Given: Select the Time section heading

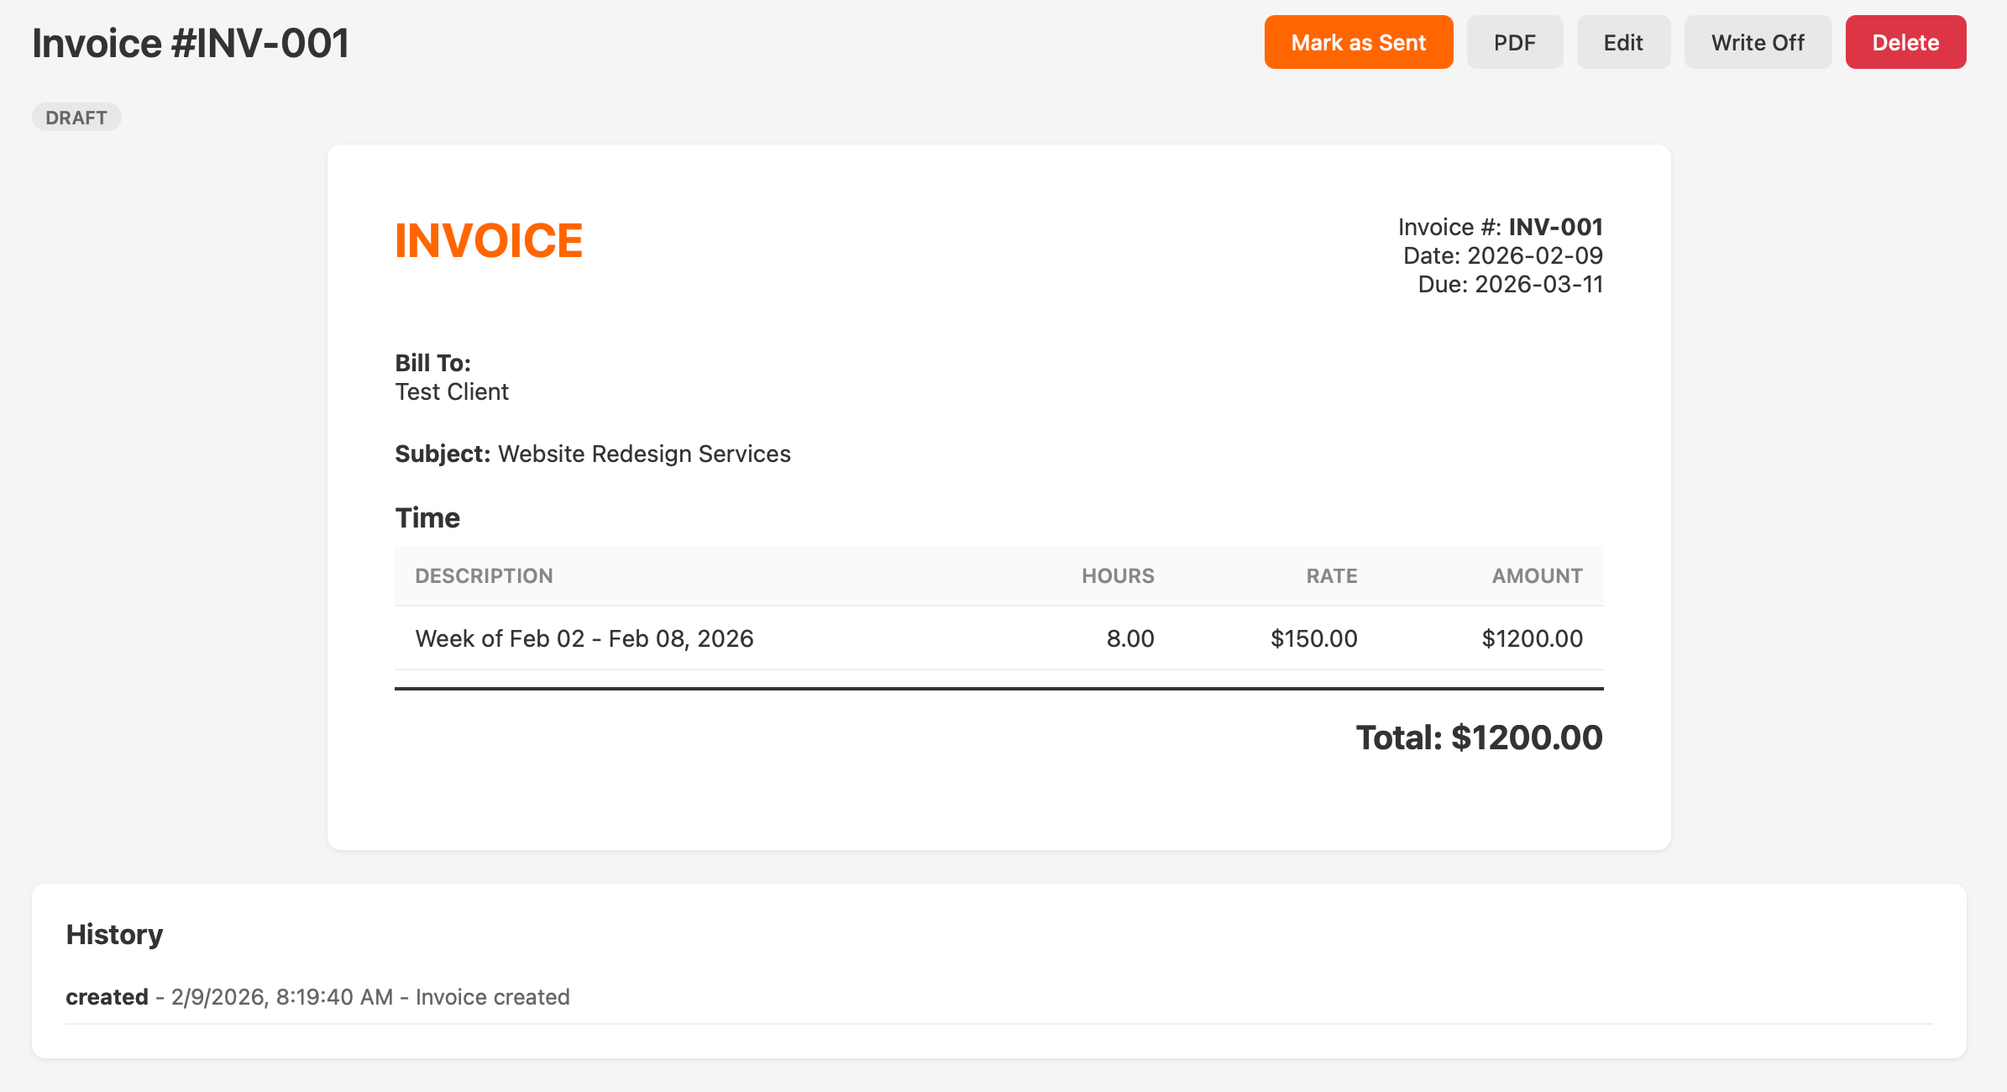Looking at the screenshot, I should click(427, 517).
